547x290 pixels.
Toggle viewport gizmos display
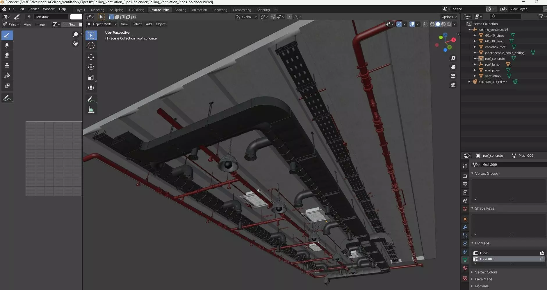(x=399, y=24)
